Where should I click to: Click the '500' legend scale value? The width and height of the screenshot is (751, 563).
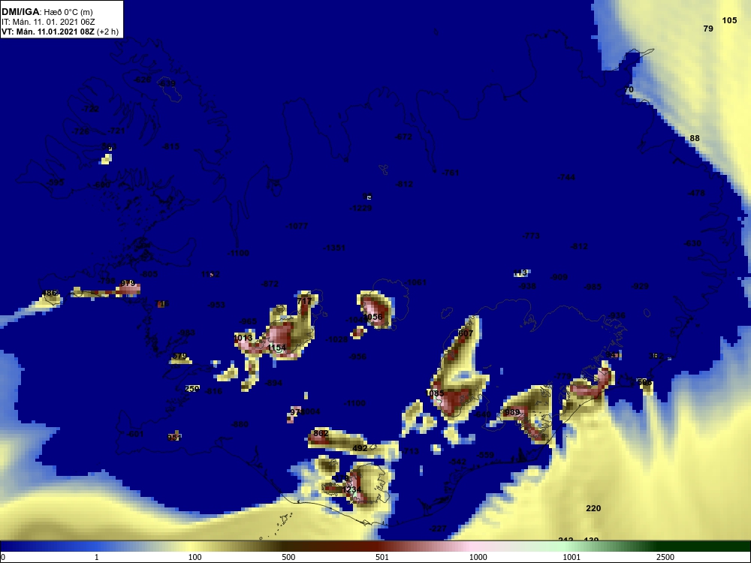point(288,557)
